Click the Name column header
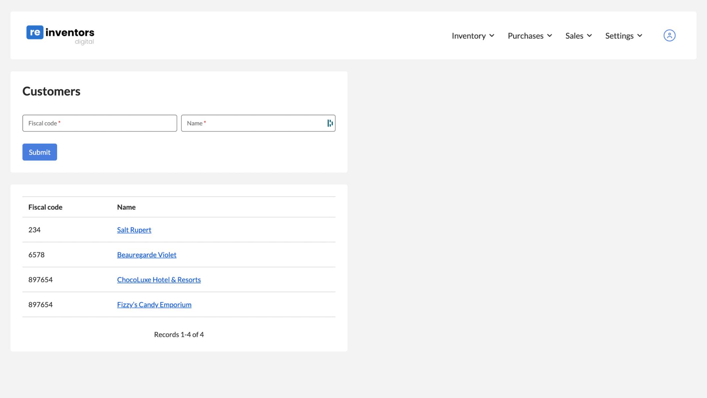The height and width of the screenshot is (398, 707). tap(126, 207)
